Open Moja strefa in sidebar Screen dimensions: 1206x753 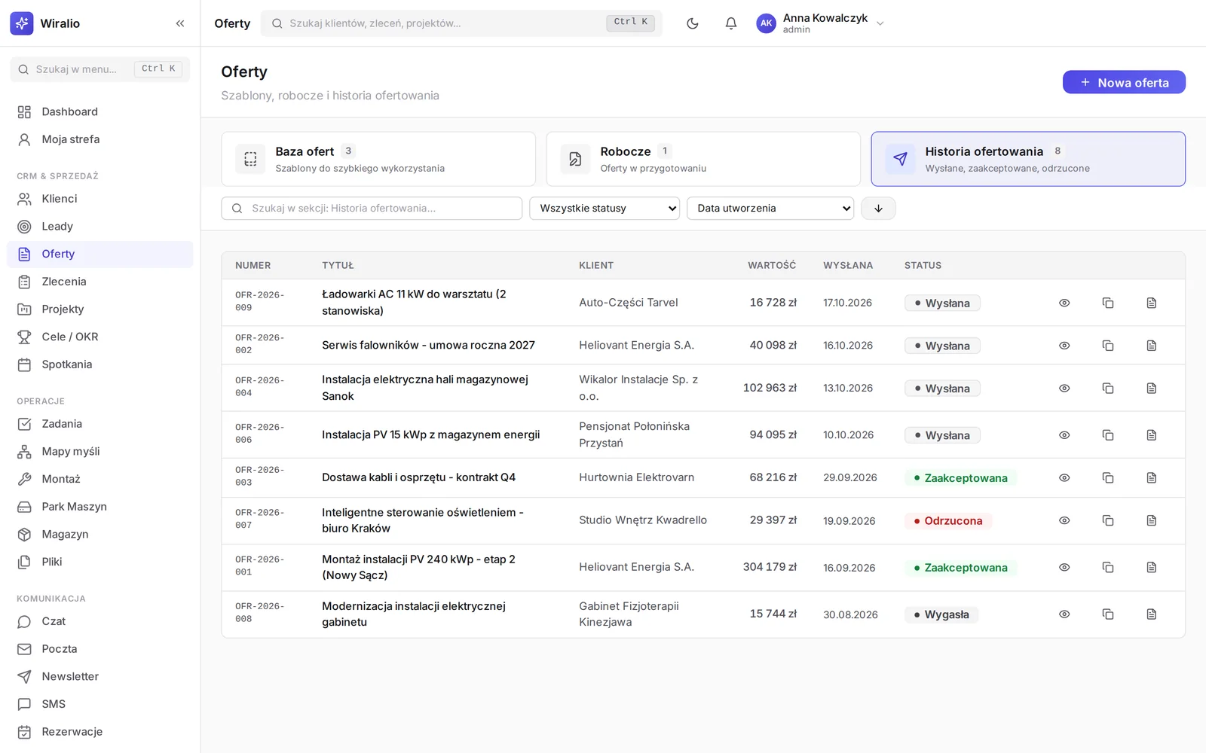point(99,139)
